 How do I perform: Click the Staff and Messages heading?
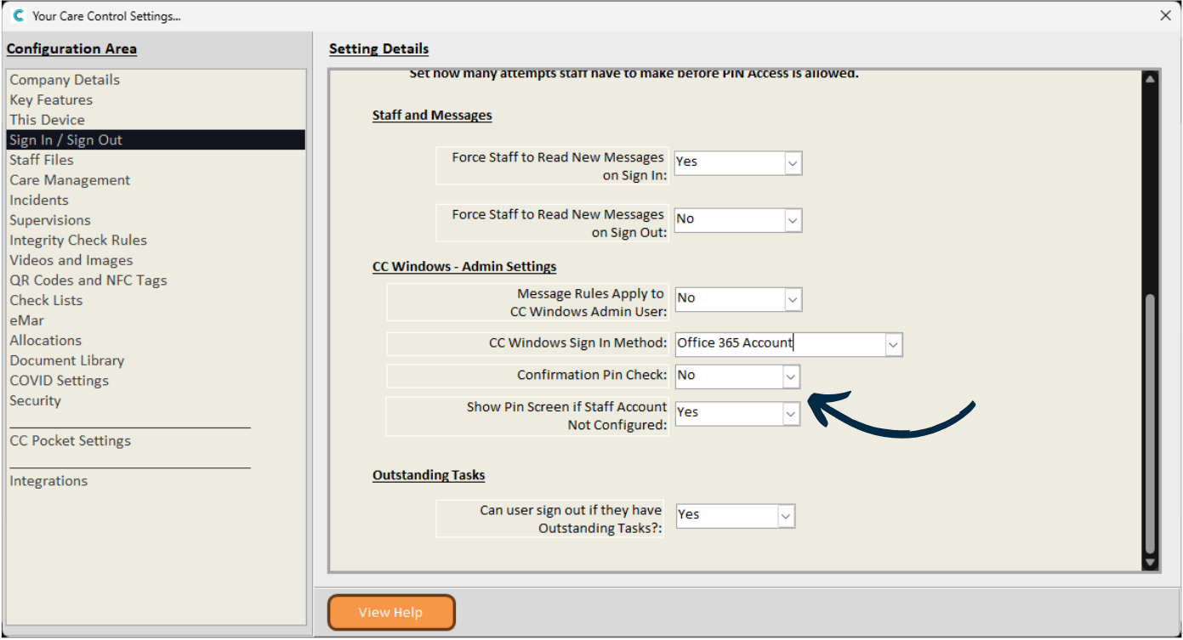point(432,116)
